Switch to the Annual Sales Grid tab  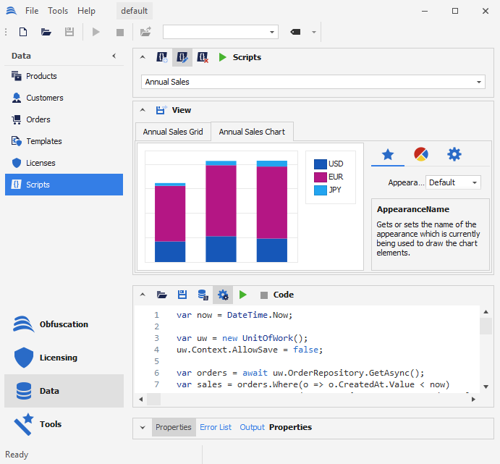[173, 132]
